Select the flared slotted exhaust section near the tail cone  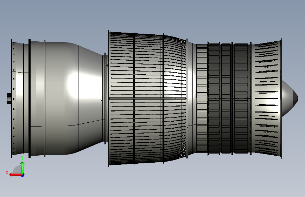pyautogui.click(x=267, y=98)
